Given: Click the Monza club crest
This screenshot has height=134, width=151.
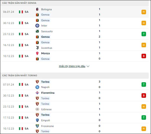Looking at the screenshot, I should pyautogui.click(x=37, y=53).
